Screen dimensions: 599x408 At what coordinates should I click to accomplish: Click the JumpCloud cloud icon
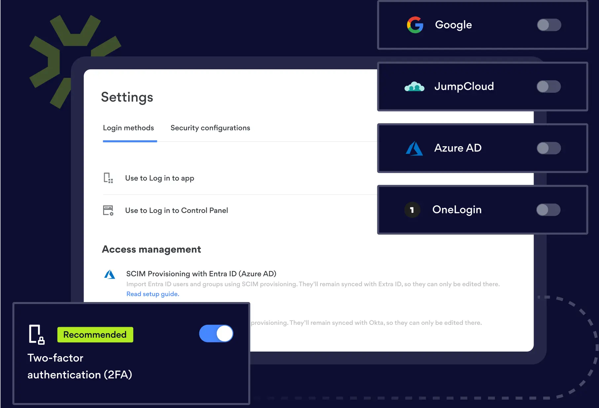[414, 87]
